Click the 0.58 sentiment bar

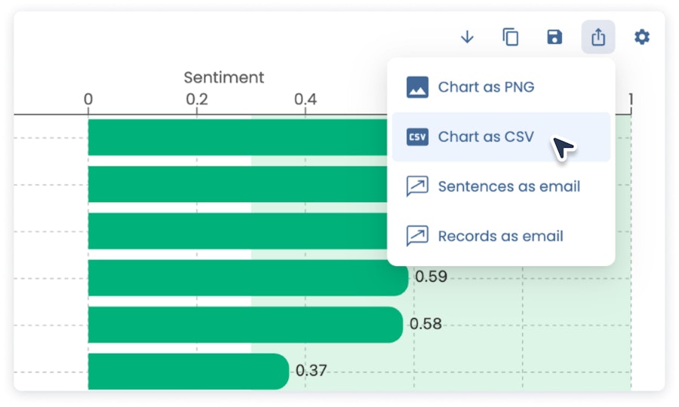[x=245, y=325]
